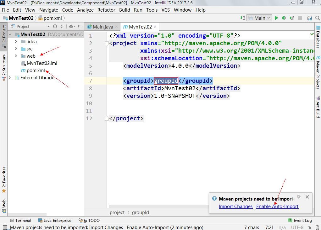Close the Maven import notification popup
This screenshot has height=230, width=321.
[307, 197]
